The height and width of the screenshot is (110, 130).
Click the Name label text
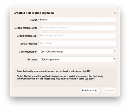(x=34, y=20)
